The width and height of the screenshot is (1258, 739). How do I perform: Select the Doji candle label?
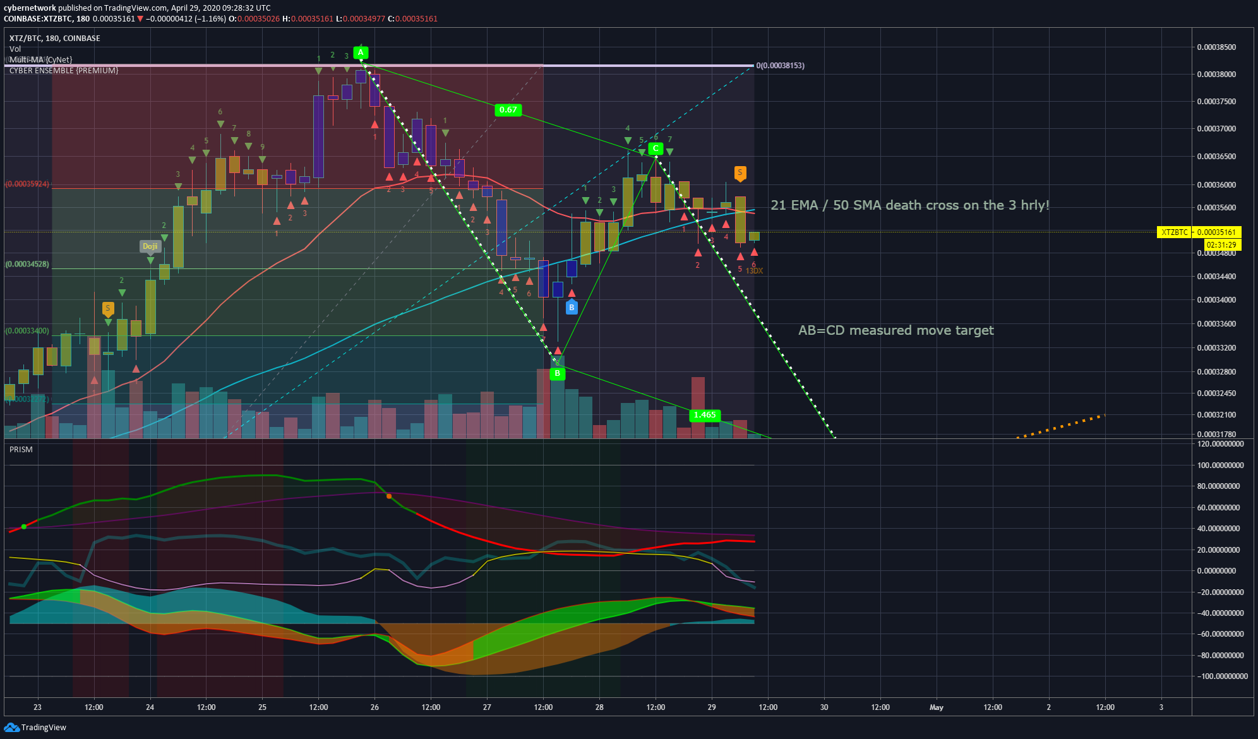click(150, 246)
